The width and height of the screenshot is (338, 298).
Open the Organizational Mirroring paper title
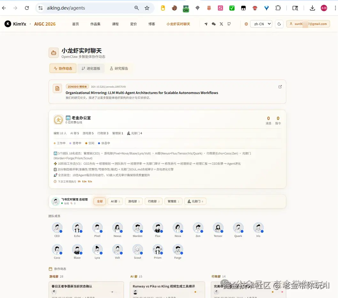(142, 93)
